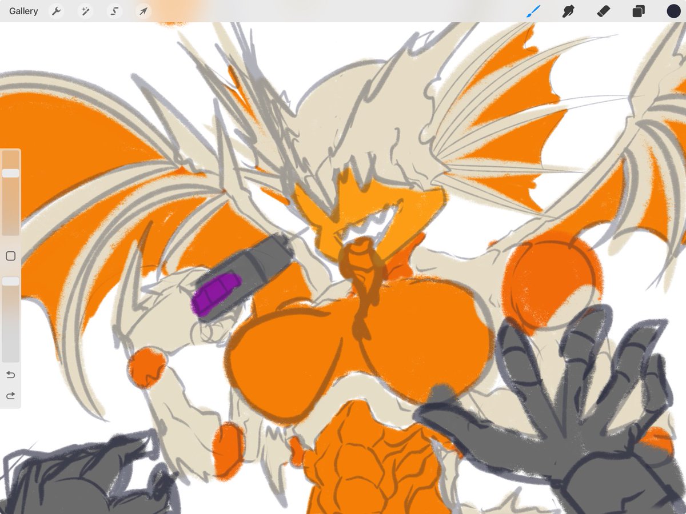Open the Layers panel
This screenshot has width=686, height=514.
click(638, 11)
